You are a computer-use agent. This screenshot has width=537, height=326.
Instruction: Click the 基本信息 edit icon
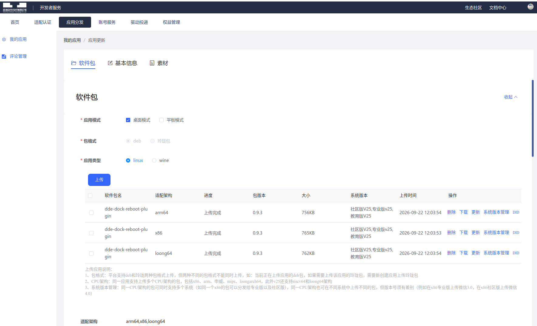110,63
